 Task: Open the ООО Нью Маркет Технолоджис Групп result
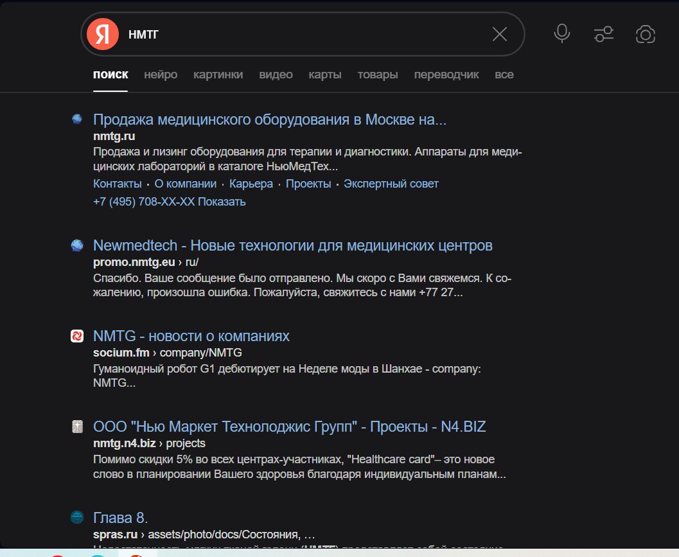tap(289, 427)
